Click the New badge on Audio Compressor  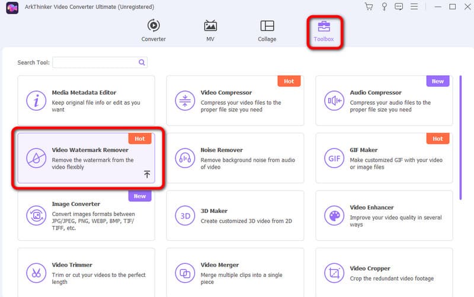click(438, 81)
